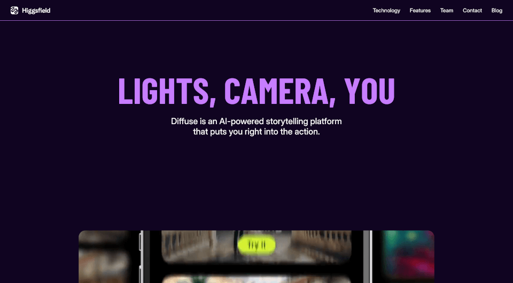Screen dimensions: 513x283
Task: Click the Higgsfield logo icon
Action: tap(14, 11)
